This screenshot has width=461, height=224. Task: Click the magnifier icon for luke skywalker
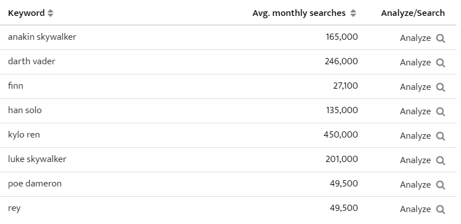(x=441, y=160)
